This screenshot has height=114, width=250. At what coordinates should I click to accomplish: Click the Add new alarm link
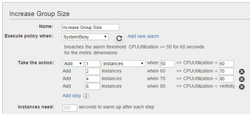(143, 36)
